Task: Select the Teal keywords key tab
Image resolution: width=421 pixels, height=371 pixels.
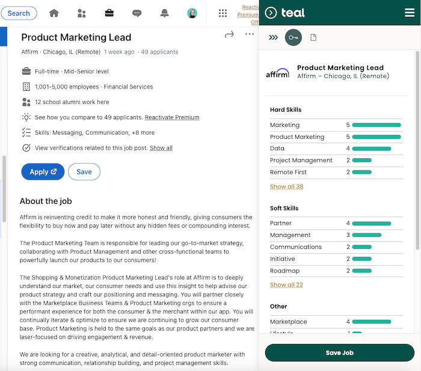Action: pyautogui.click(x=293, y=37)
